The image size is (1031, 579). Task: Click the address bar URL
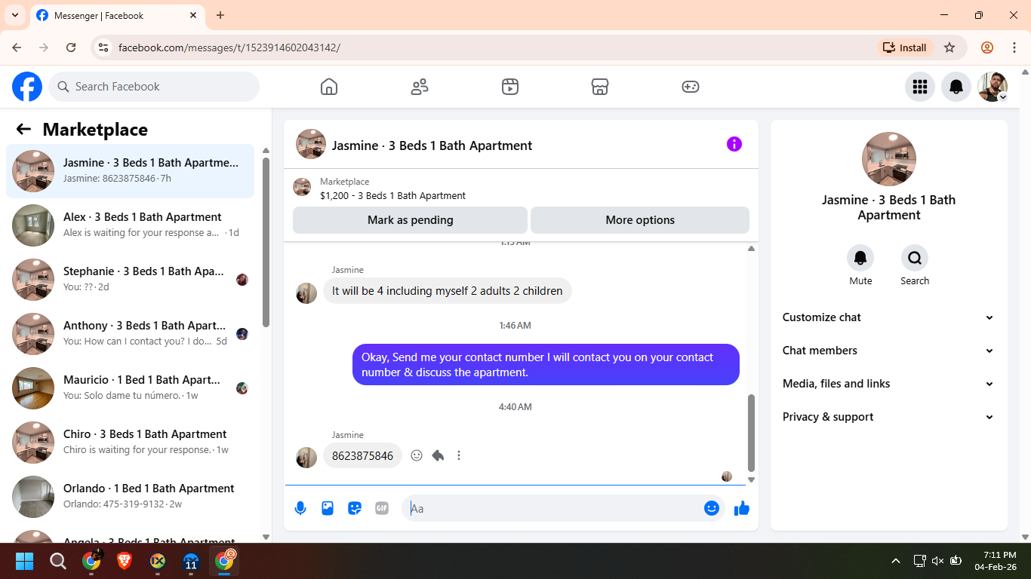coord(229,47)
